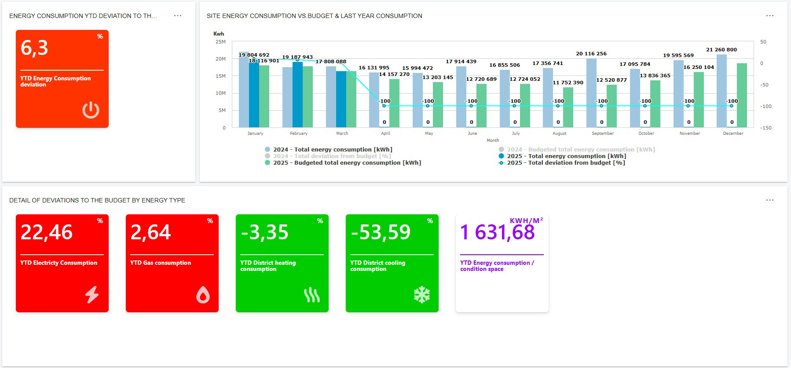
Task: Open the 2,64 % YTD Gas consumption card
Action: 172,263
